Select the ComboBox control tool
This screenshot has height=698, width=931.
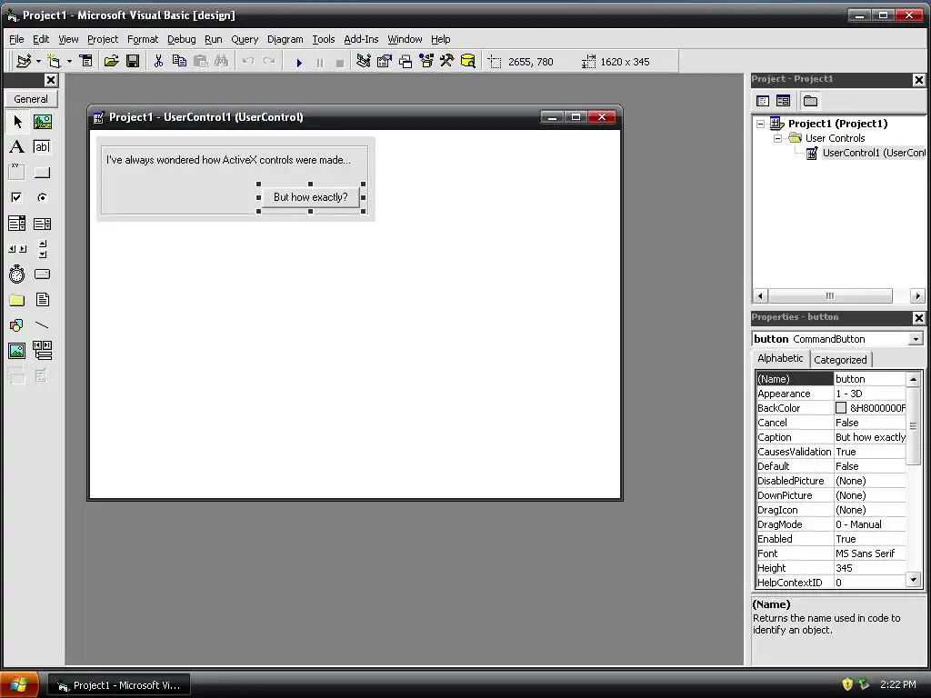16,224
